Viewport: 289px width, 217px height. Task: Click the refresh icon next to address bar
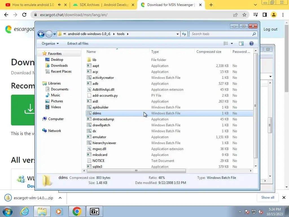click(x=184, y=34)
